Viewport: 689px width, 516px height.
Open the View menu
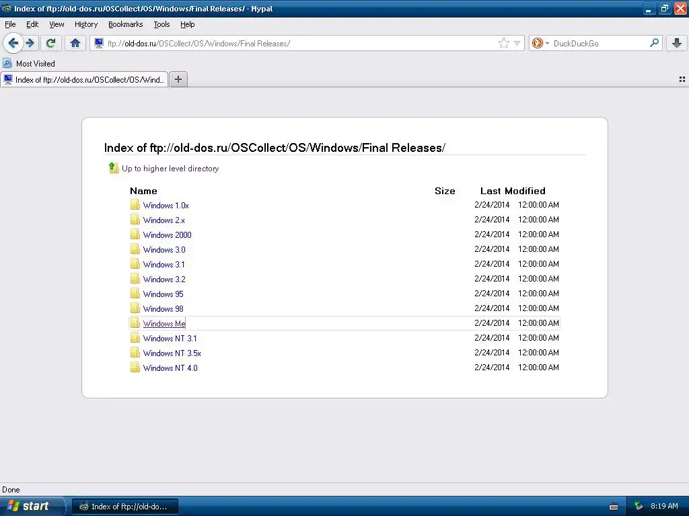(x=57, y=25)
